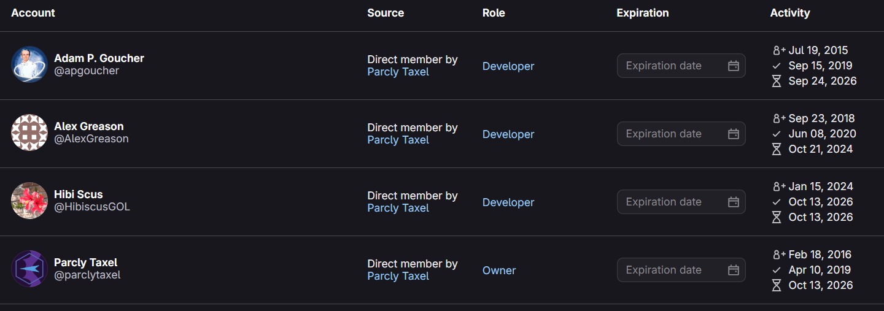Click the Parcly Taxel source link for Adam P. Goucher

(x=398, y=72)
